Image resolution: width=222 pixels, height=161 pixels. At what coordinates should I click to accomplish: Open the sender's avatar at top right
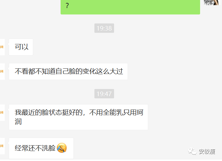coord(212,2)
